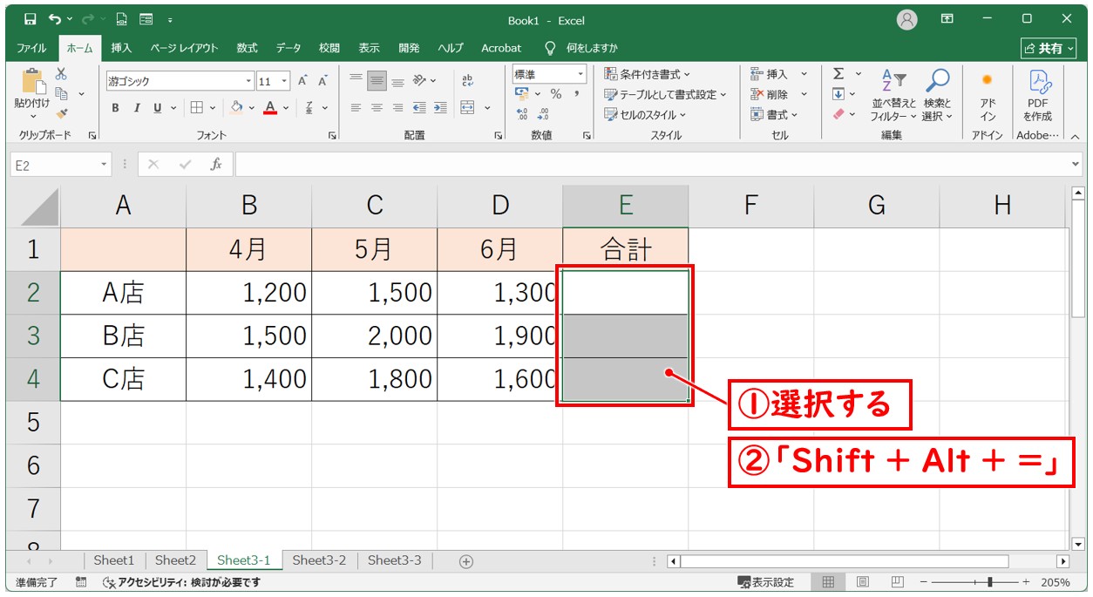This screenshot has width=1093, height=597.
Task: Toggle italic formatting
Action: (137, 107)
